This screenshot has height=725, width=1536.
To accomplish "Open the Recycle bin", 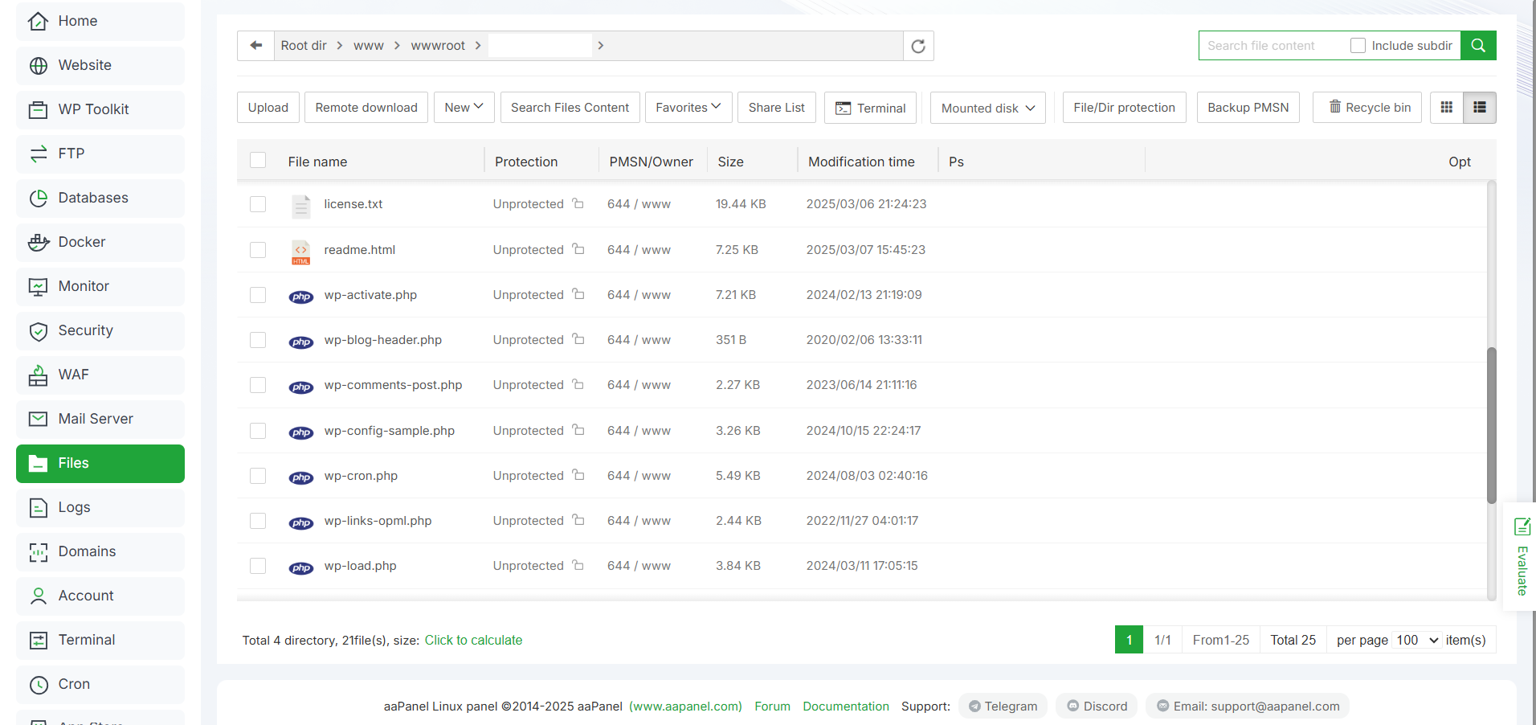I will point(1368,108).
